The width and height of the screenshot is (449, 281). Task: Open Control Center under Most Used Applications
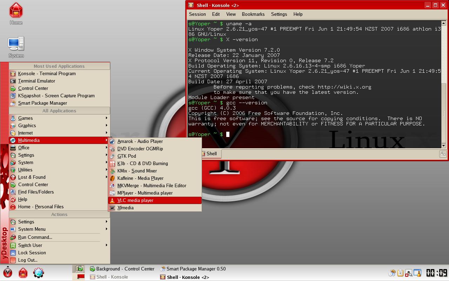click(x=59, y=88)
